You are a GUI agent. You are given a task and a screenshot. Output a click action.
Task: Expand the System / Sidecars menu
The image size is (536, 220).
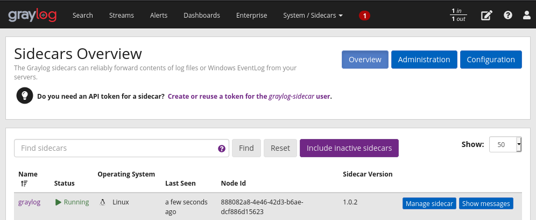313,16
